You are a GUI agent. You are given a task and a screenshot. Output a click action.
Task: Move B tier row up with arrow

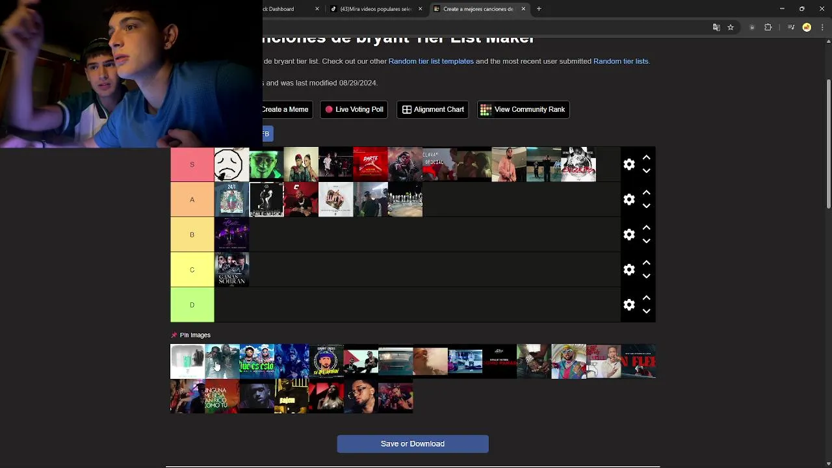coord(646,228)
